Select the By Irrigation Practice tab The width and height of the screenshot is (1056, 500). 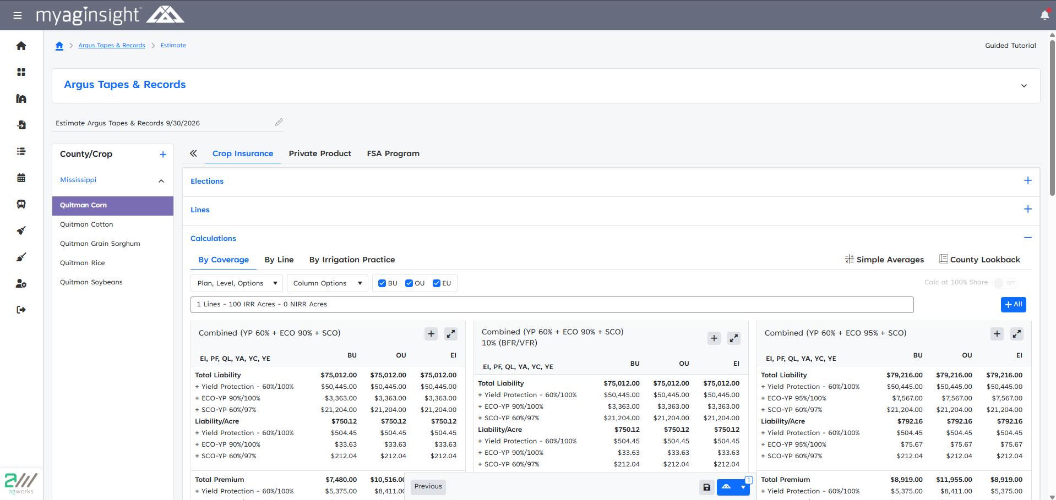click(352, 260)
